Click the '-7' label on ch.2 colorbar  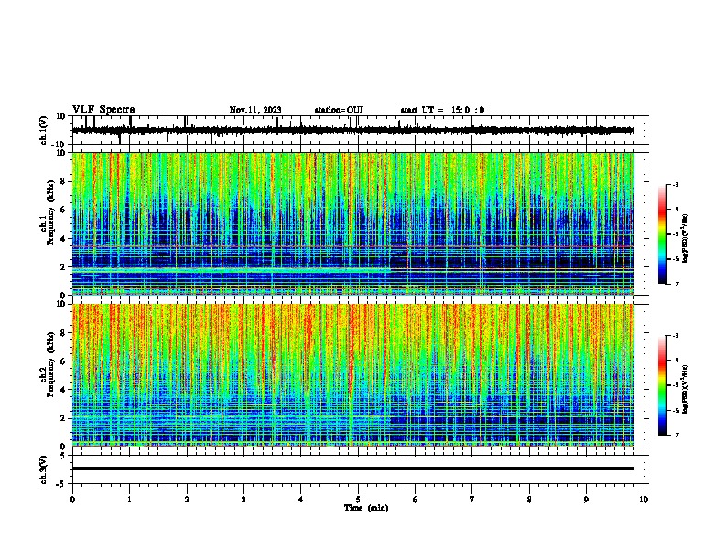point(675,436)
